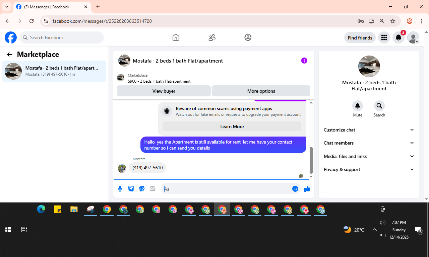
Task: Open Chrome three-dot menu
Action: pos(422,21)
